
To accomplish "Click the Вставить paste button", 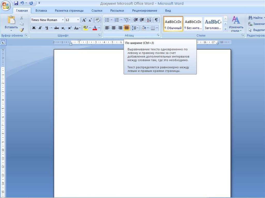I will pyautogui.click(x=11, y=23).
